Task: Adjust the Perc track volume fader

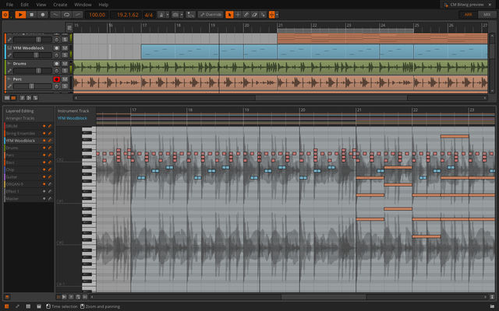Action: [33, 86]
